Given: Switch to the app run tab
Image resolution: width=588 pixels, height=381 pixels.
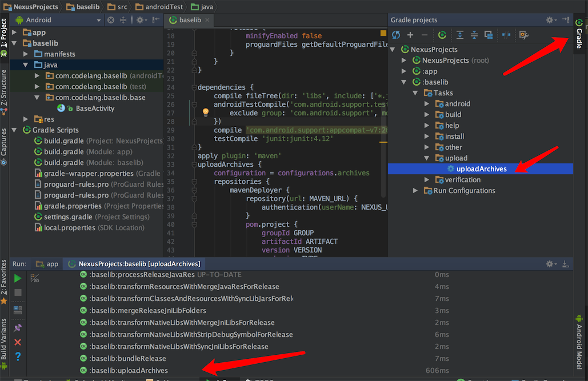Looking at the screenshot, I should [47, 264].
